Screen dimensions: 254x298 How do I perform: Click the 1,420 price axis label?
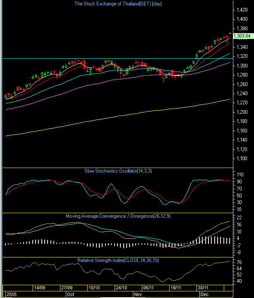tap(242, 10)
